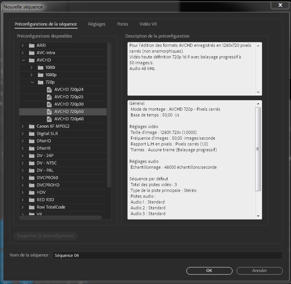Click the Général details scroll-up arrow
Screen dimensions: 291x284
[258, 104]
